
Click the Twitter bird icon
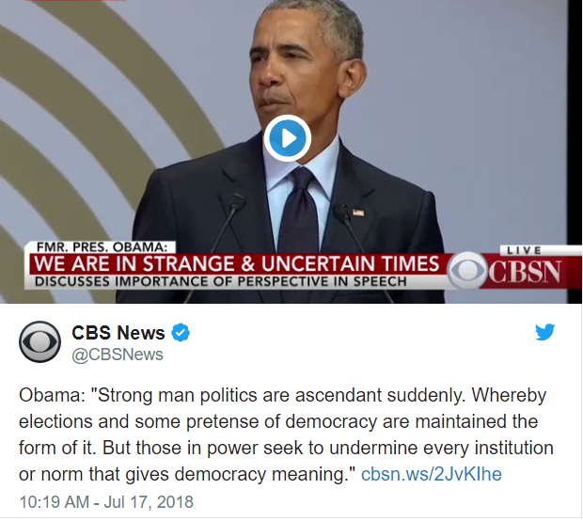click(x=545, y=332)
